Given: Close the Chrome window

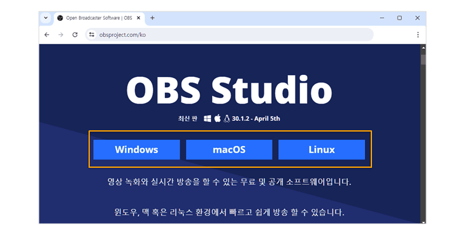Looking at the screenshot, I should (x=417, y=18).
